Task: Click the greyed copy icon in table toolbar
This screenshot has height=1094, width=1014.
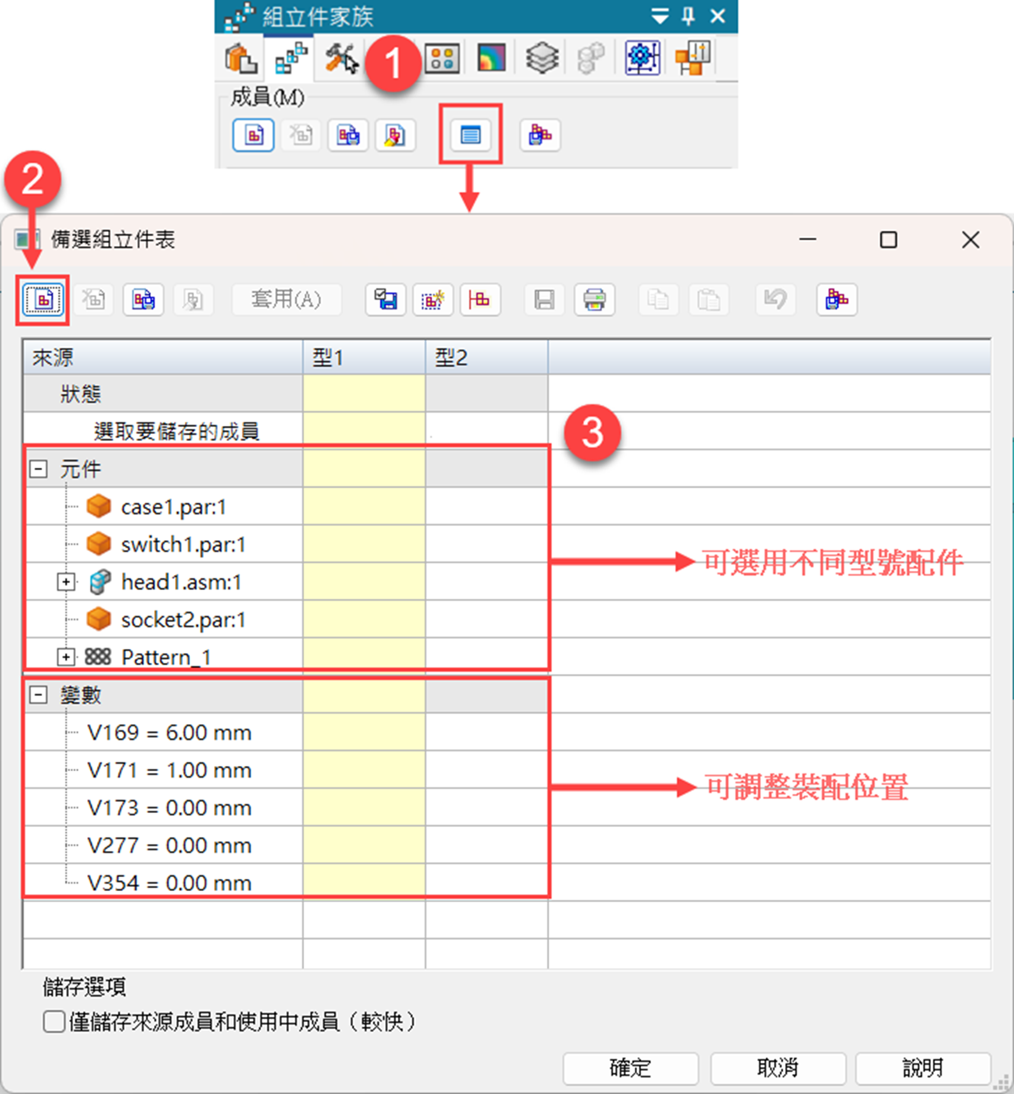Action: (658, 300)
